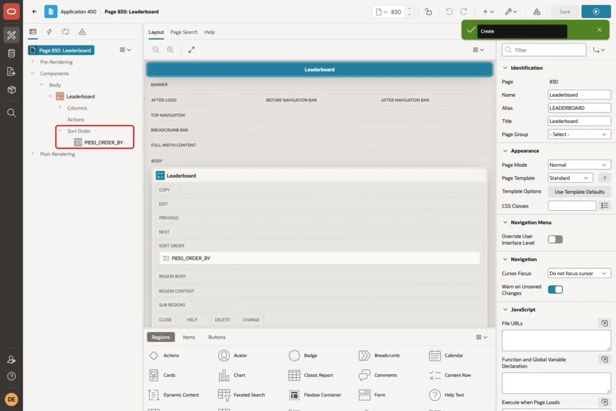The width and height of the screenshot is (616, 411).
Task: Click Use Template Defaults button
Action: pyautogui.click(x=579, y=192)
